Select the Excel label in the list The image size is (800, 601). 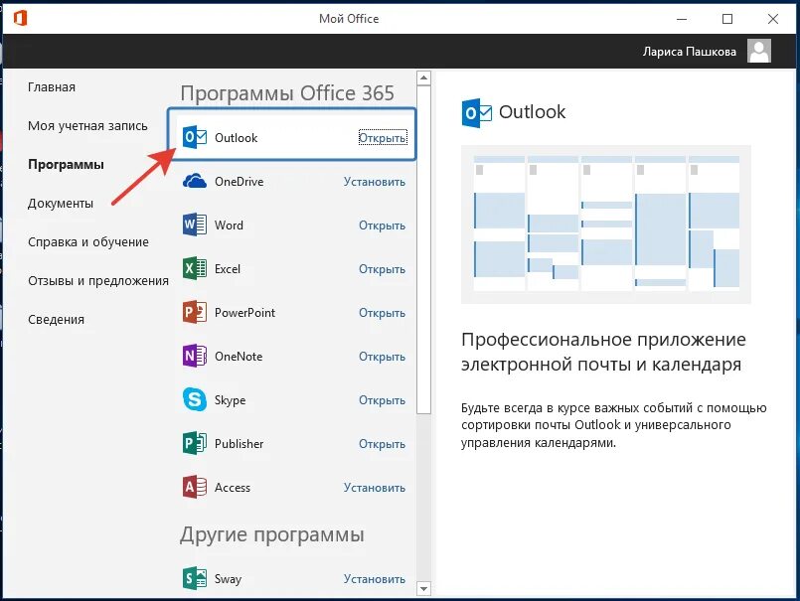click(x=227, y=269)
